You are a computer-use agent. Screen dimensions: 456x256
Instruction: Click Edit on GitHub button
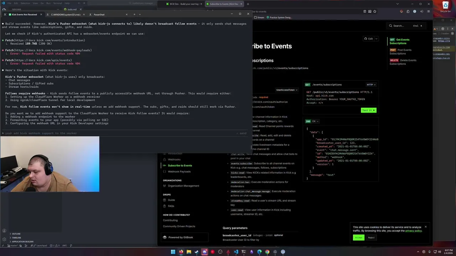[369, 39]
